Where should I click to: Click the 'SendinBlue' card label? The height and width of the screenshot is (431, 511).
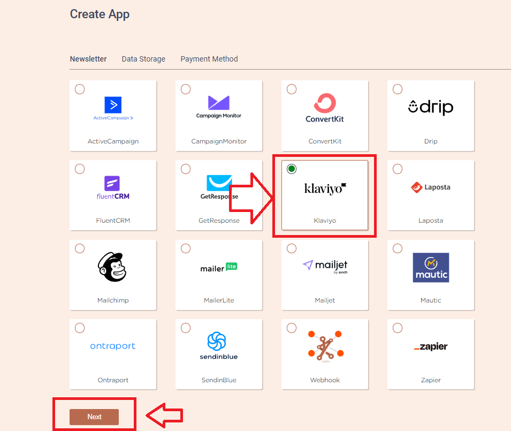(219, 380)
